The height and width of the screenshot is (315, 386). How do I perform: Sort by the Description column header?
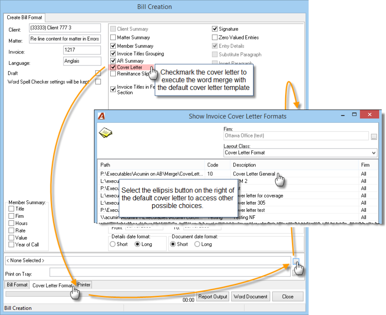tap(294, 165)
